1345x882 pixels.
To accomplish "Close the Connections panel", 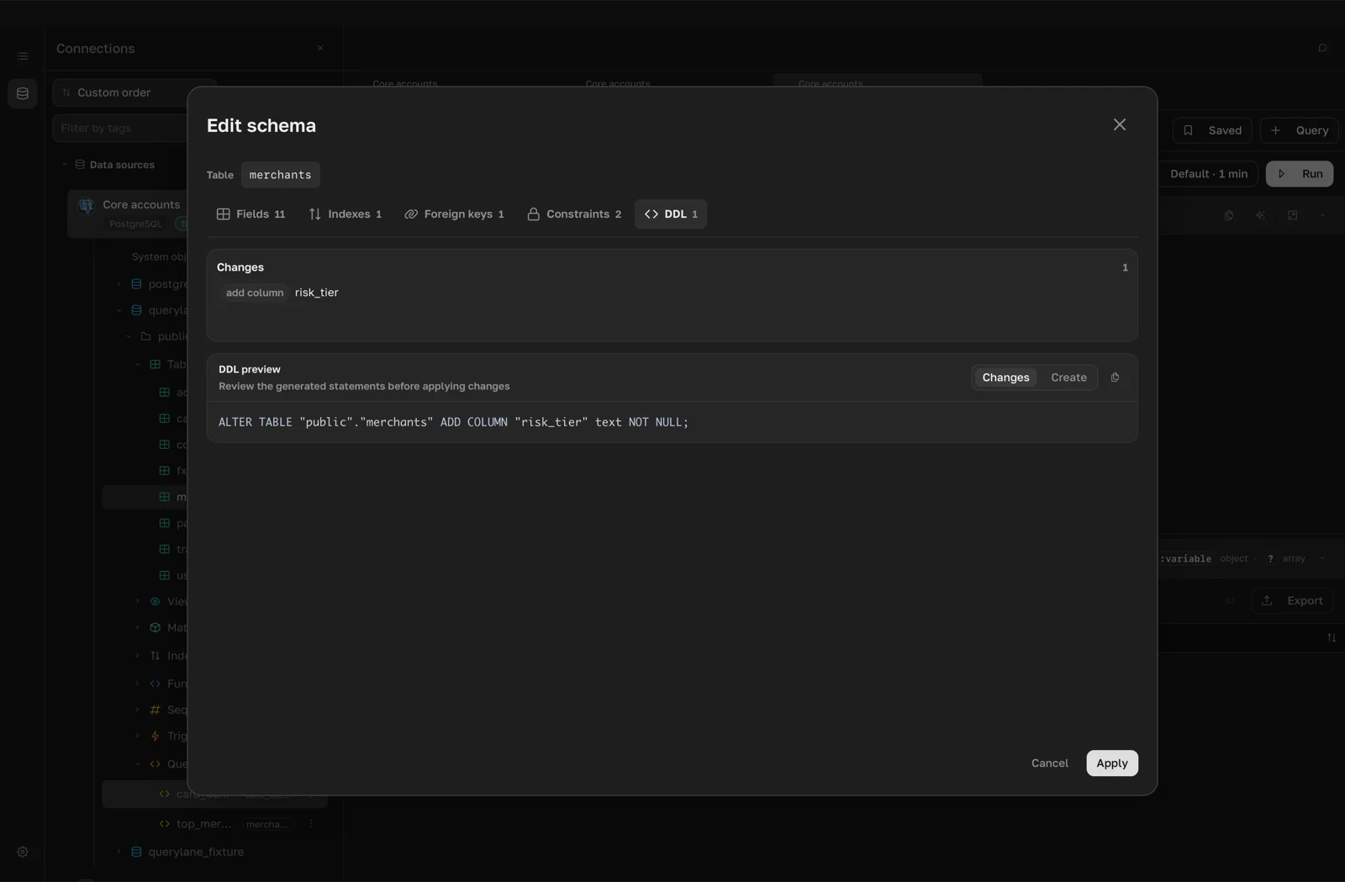I will point(320,49).
